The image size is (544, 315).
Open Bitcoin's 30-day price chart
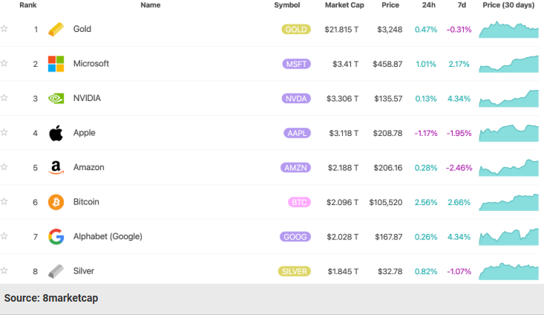point(508,202)
